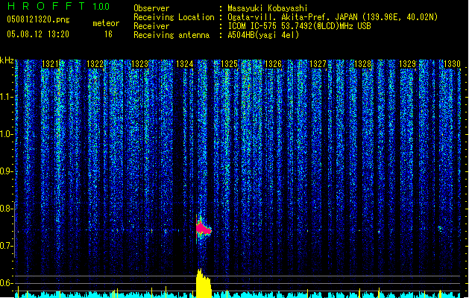Click the 1323 time marker
This screenshot has width=469, height=298.
point(139,64)
